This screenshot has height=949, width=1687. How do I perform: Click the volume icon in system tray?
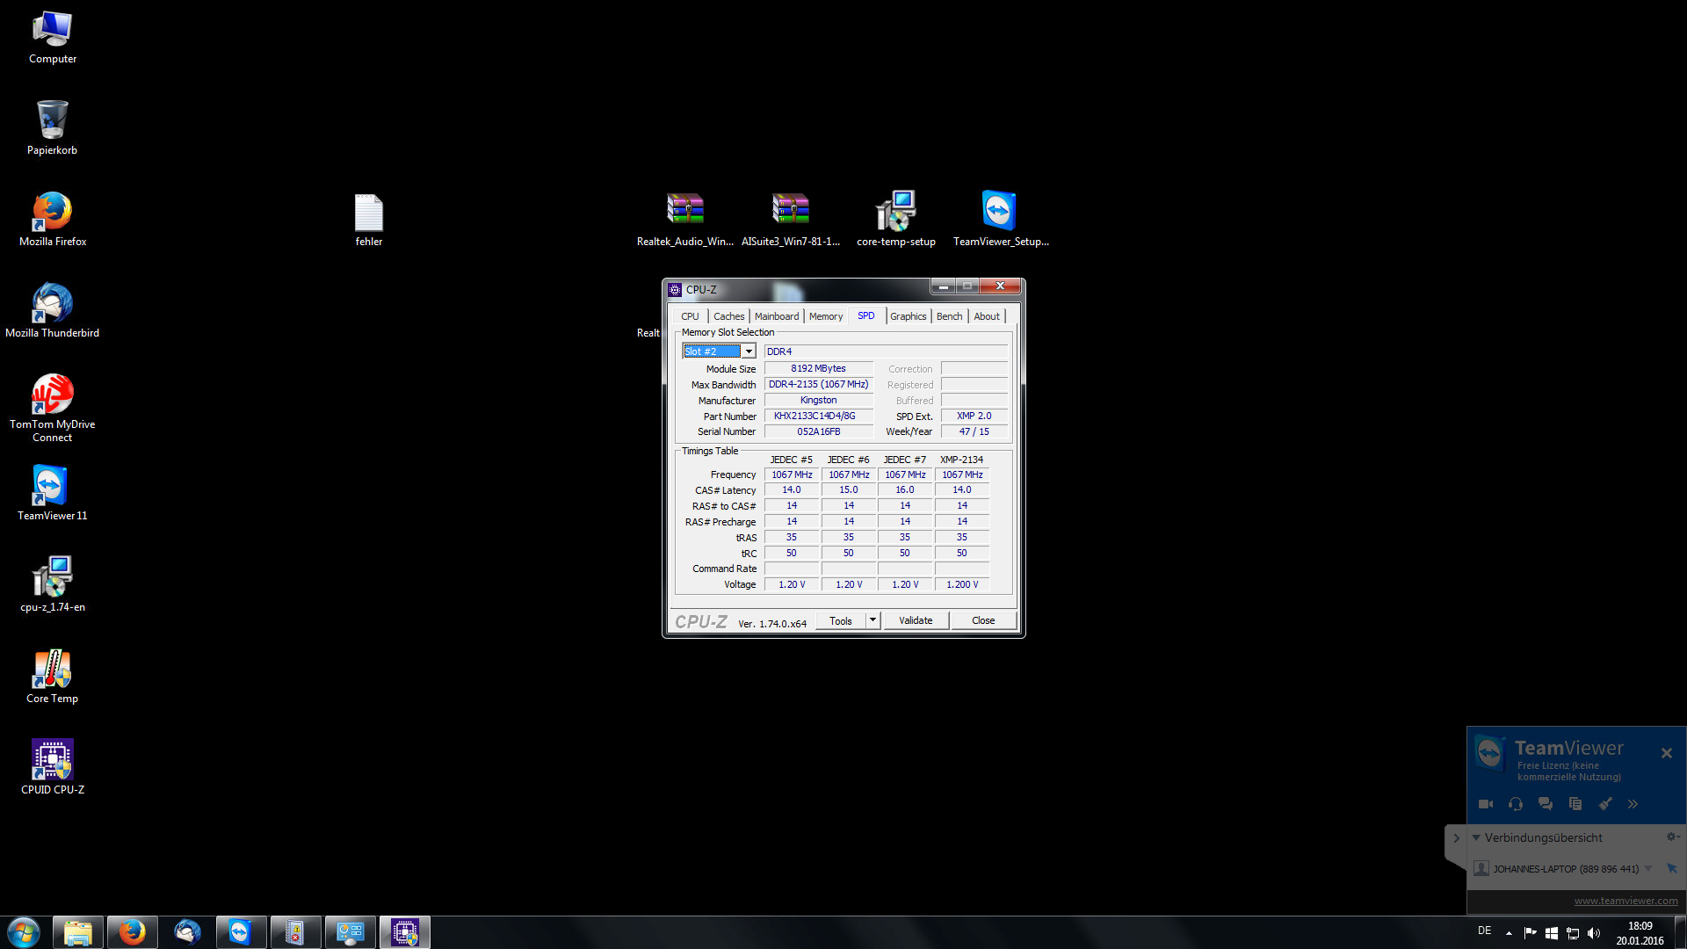point(1594,933)
